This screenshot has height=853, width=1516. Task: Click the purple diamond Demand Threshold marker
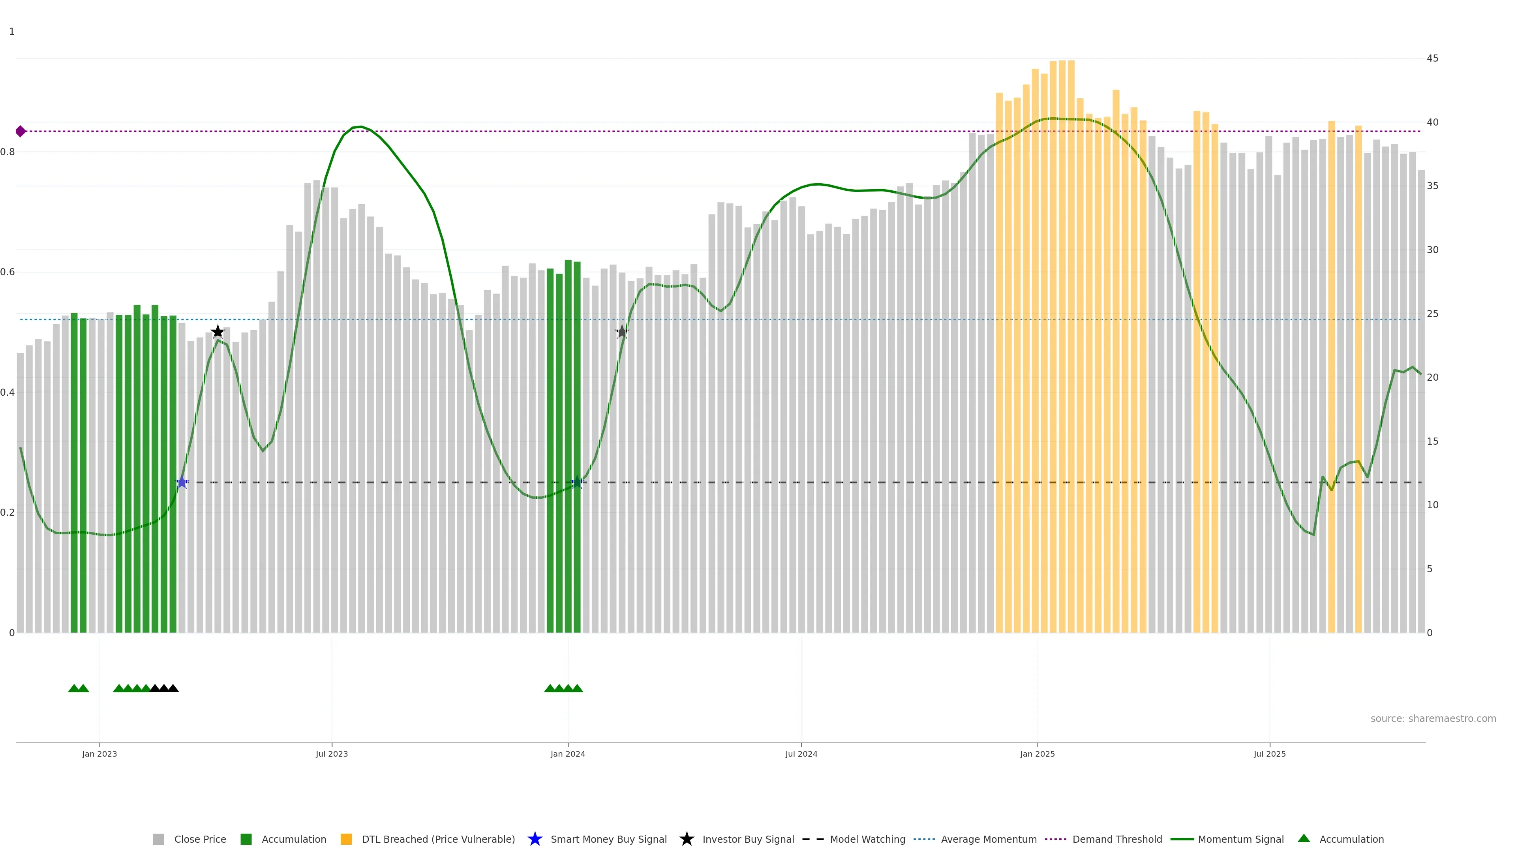(21, 131)
